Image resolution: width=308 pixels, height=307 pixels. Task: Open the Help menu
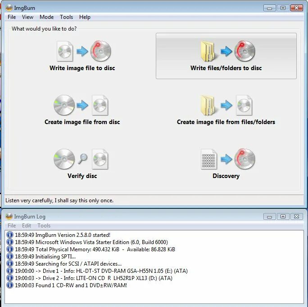pyautogui.click(x=85, y=17)
